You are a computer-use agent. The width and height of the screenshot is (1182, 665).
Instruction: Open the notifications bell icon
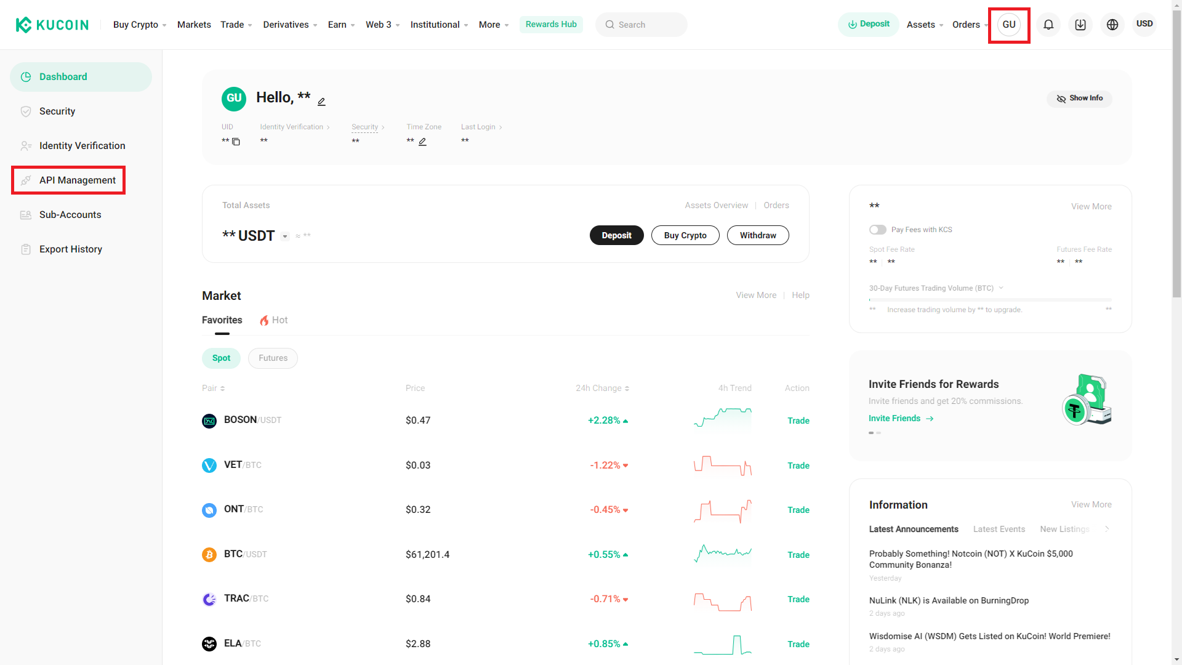[x=1048, y=25]
